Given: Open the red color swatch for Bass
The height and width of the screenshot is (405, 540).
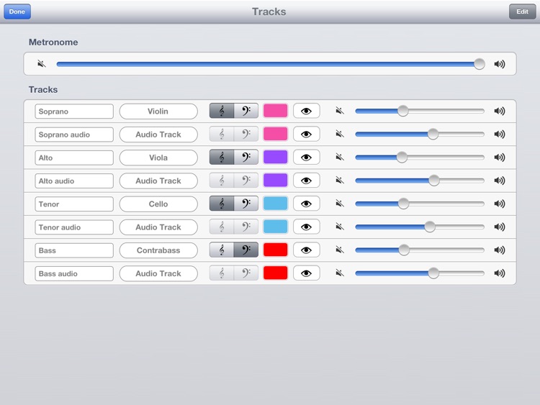Looking at the screenshot, I should (275, 250).
